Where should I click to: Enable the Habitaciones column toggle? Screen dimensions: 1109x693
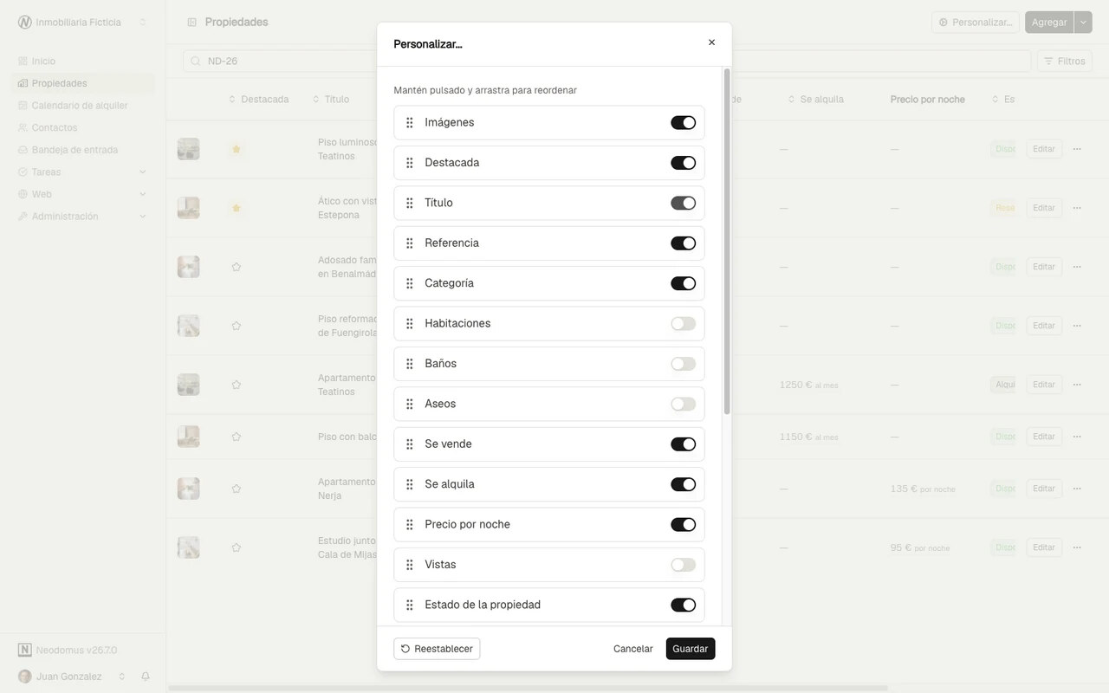pos(683,324)
